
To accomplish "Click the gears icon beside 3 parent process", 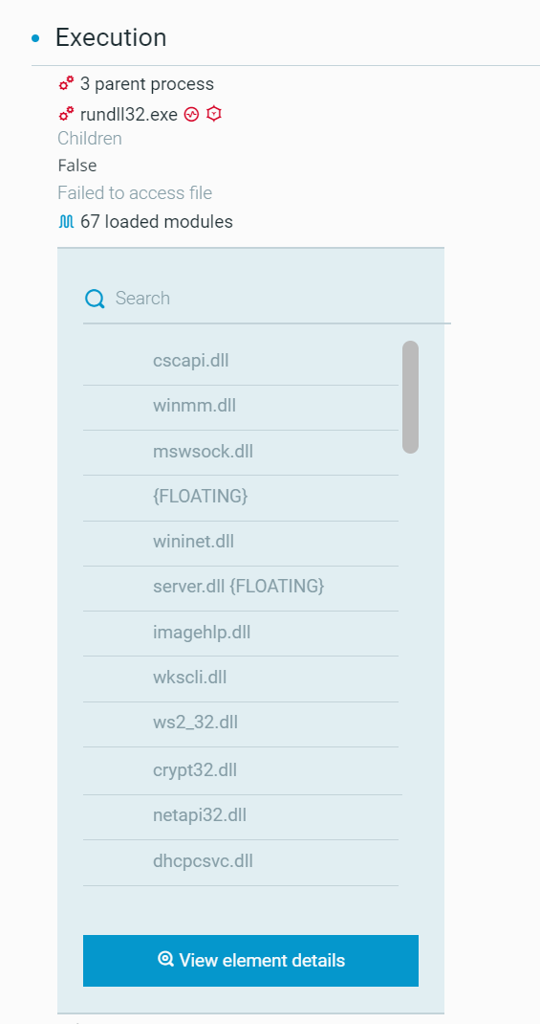I will 66,84.
